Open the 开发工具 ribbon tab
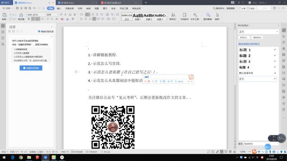The width and height of the screenshot is (287, 161). (124, 8)
